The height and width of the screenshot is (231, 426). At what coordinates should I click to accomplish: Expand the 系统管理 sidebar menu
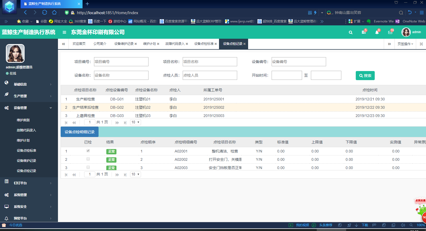tap(29, 195)
